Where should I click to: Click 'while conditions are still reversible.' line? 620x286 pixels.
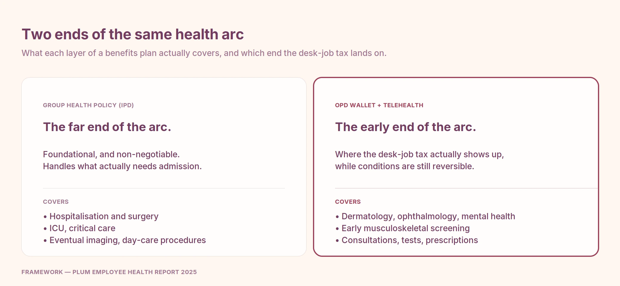point(404,166)
